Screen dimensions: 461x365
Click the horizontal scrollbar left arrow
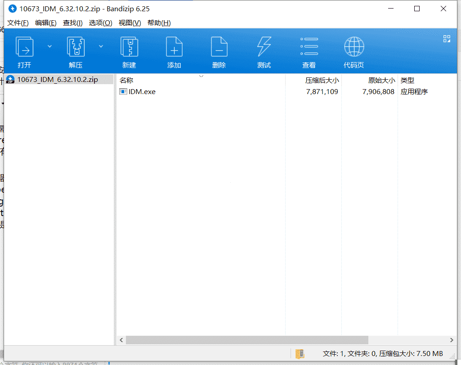[121, 340]
